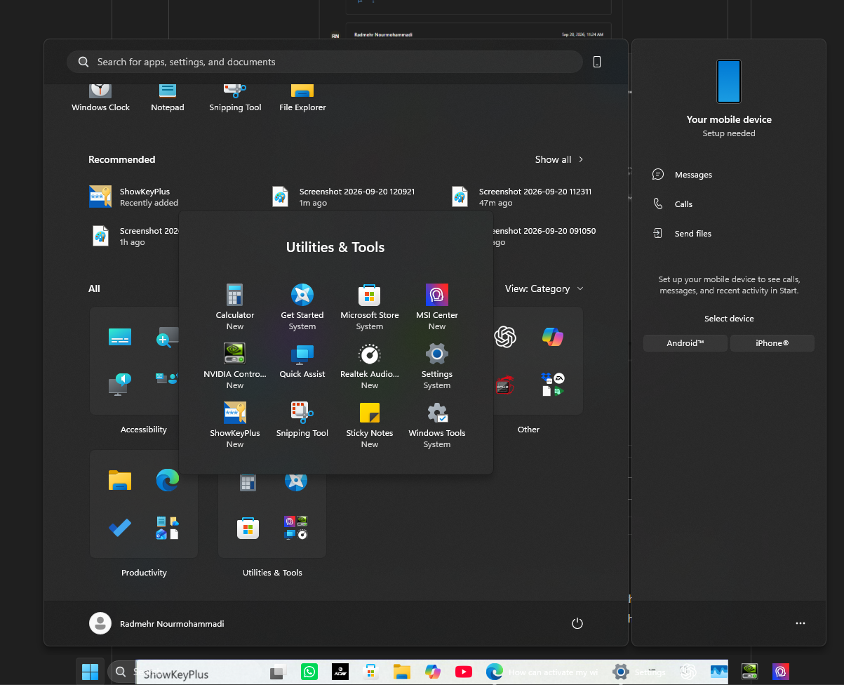844x685 pixels.
Task: Open pinned Notepad app
Action: [x=168, y=96]
